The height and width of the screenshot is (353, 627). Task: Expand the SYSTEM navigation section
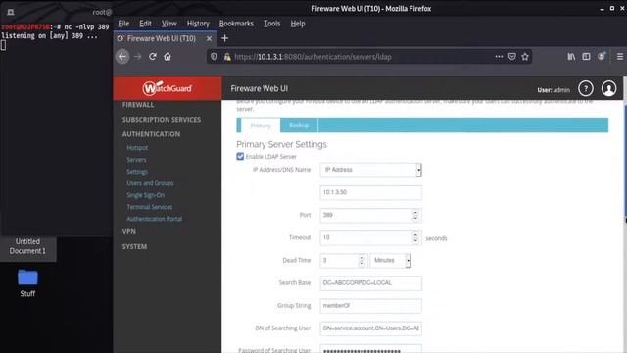(x=134, y=246)
